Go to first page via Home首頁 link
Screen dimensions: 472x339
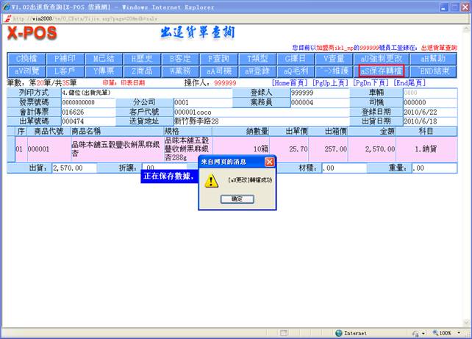(290, 83)
